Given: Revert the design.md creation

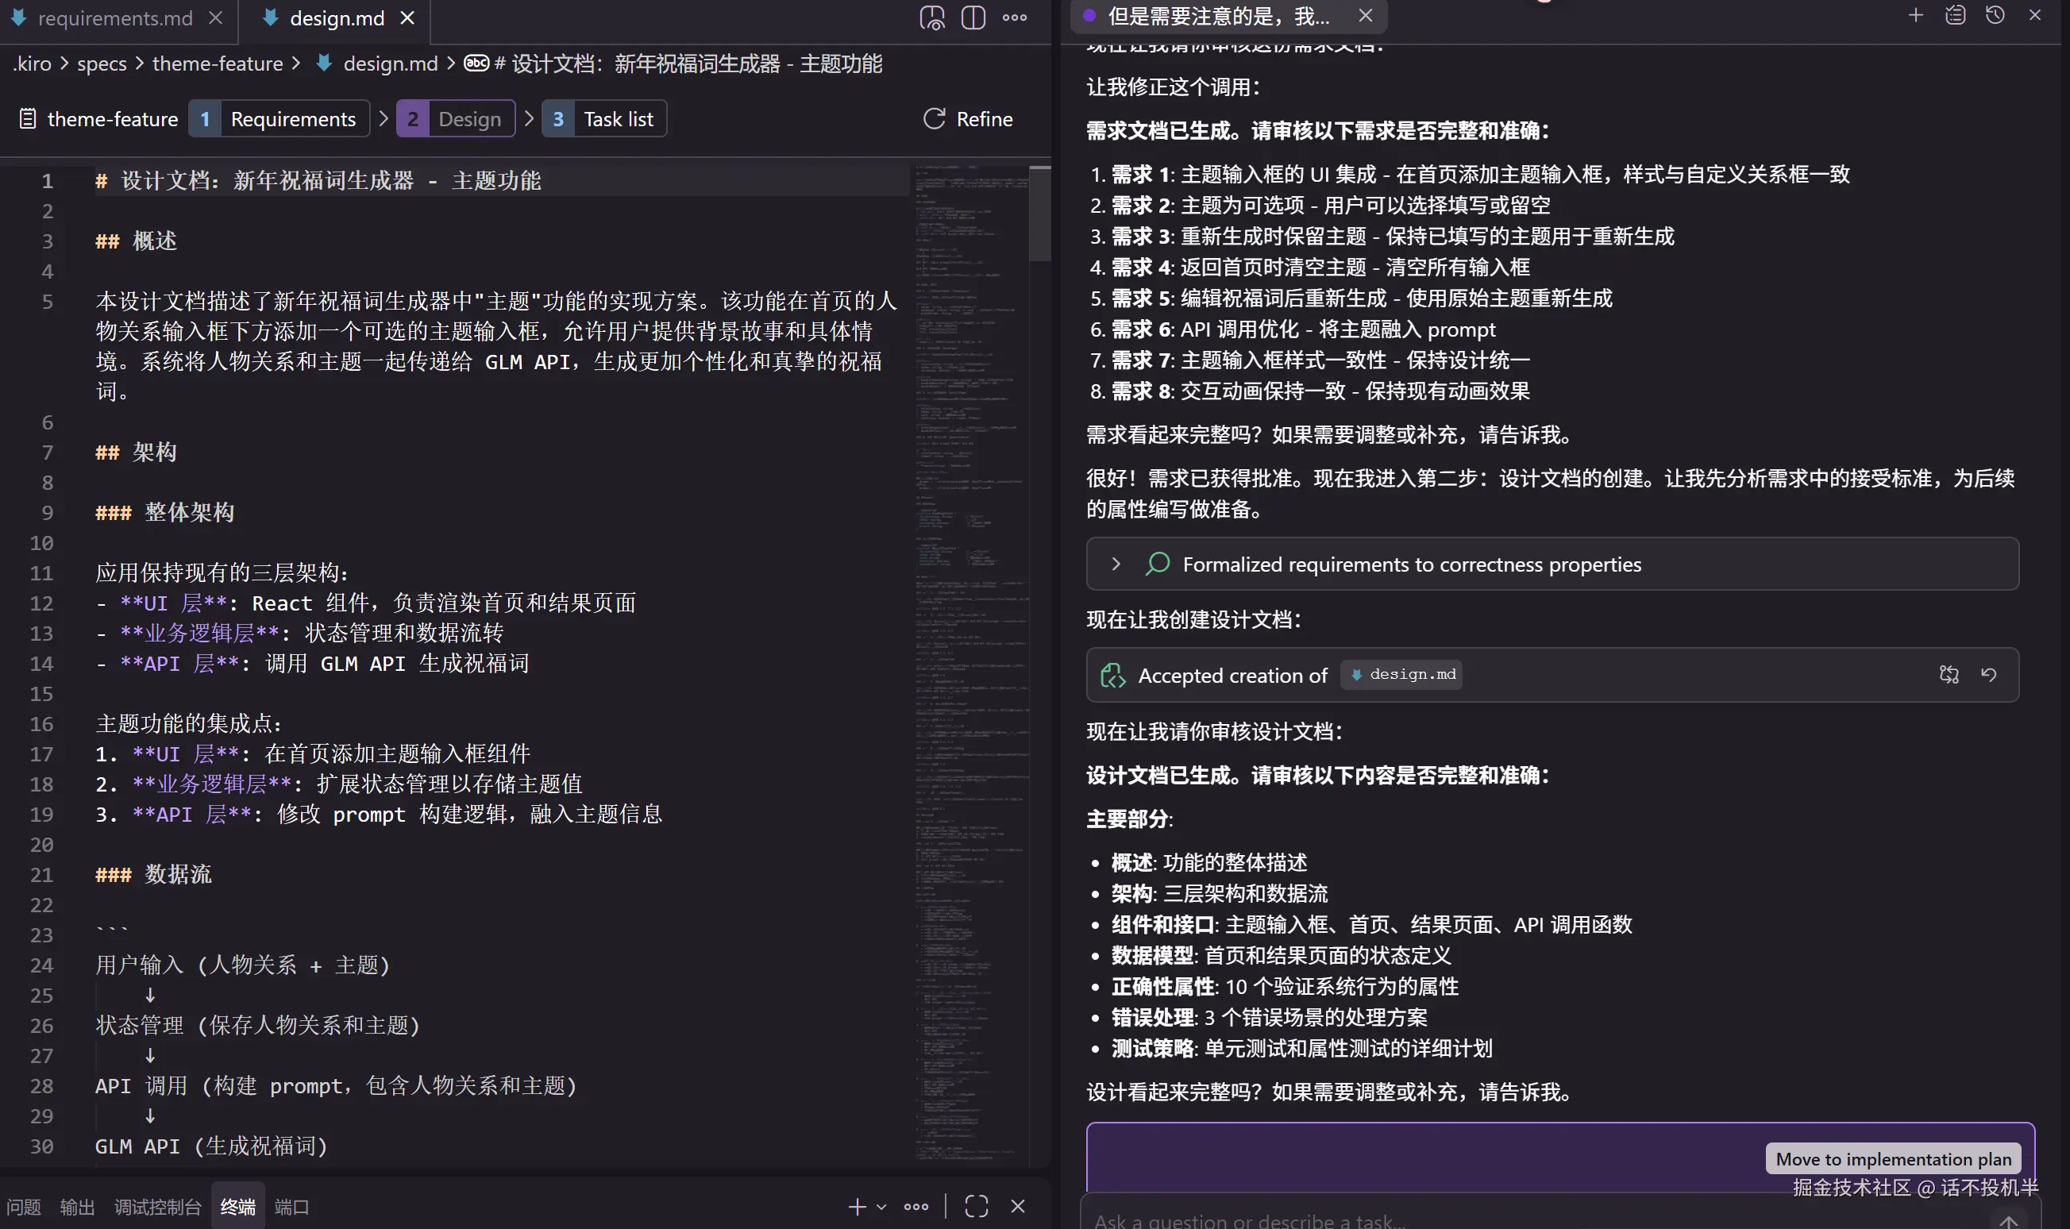Looking at the screenshot, I should coord(1989,675).
